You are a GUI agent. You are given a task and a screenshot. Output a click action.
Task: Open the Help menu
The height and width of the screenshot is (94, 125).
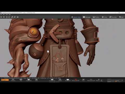point(10,15)
